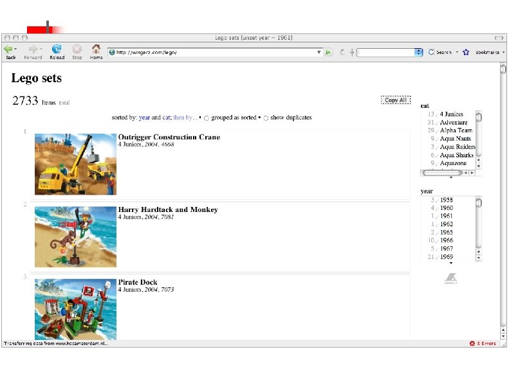Click the then by... sort link
This screenshot has height=381, width=509.
tap(185, 118)
